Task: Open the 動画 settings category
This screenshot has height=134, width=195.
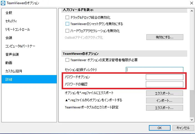Action: click(29, 63)
